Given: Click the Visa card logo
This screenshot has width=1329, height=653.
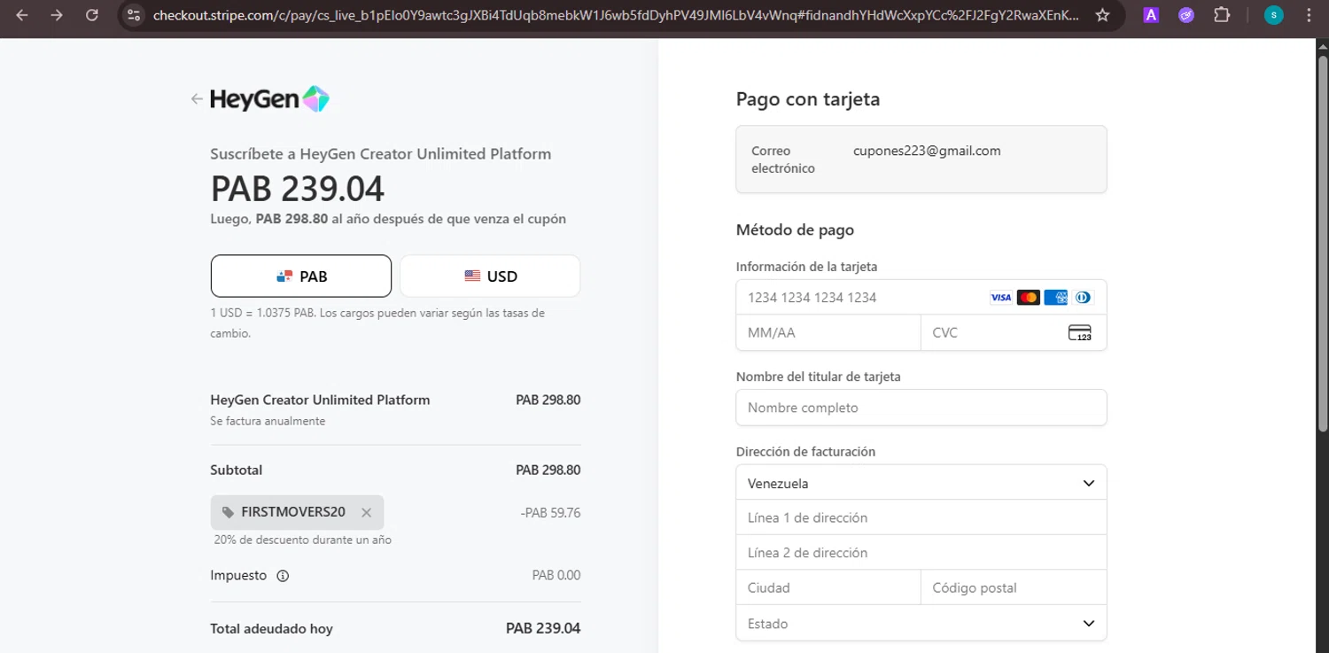Looking at the screenshot, I should coord(1000,298).
